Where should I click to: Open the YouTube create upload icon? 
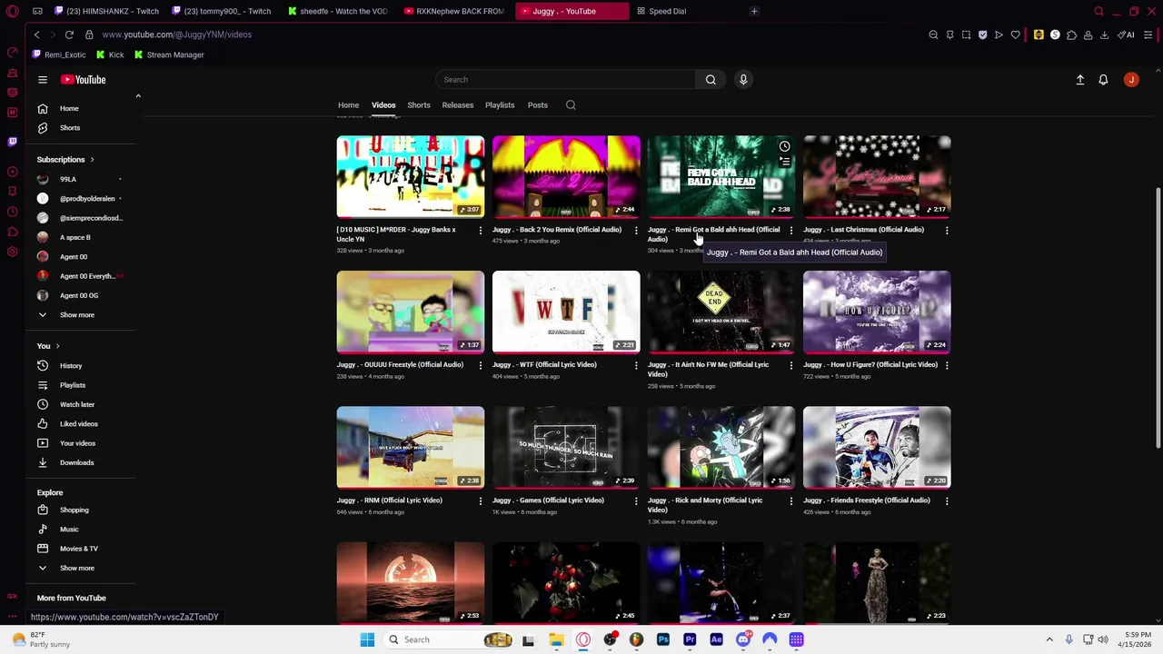[x=1080, y=80]
